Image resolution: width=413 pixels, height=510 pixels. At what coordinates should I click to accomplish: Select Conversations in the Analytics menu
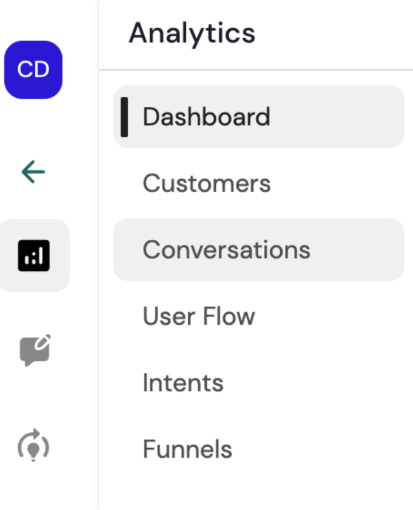[x=226, y=250]
